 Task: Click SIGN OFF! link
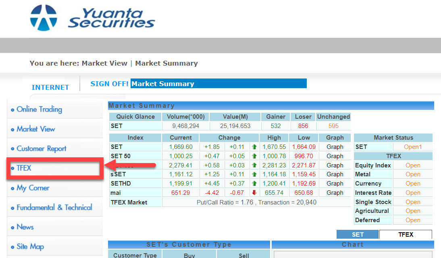(x=109, y=84)
